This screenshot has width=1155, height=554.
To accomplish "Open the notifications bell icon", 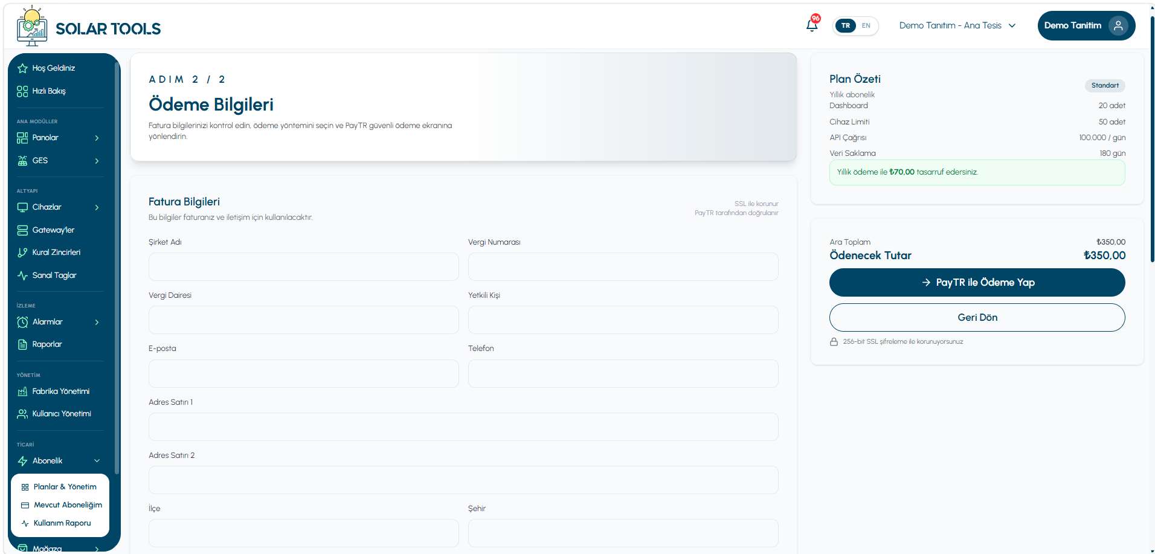I will click(x=812, y=25).
